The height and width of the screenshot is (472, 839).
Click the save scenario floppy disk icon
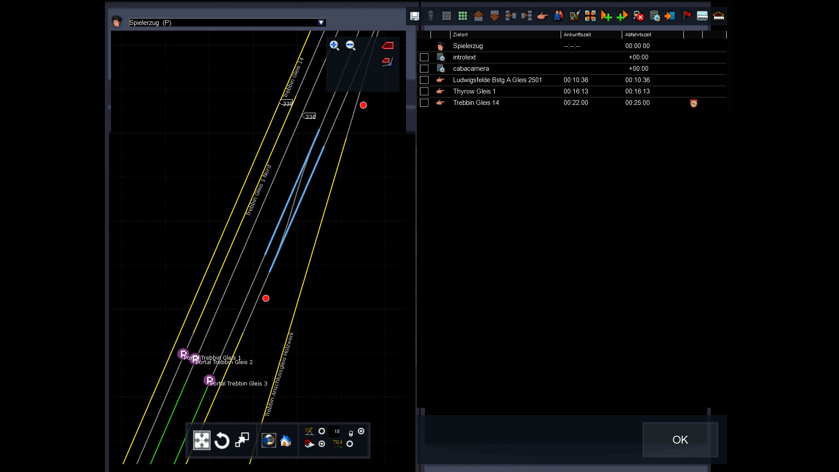414,16
